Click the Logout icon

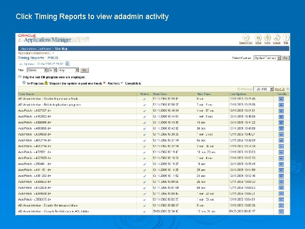277,38
